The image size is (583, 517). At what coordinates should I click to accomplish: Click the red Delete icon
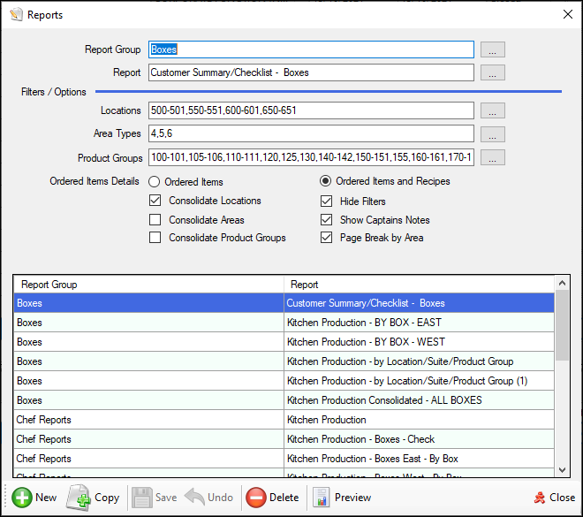click(255, 497)
